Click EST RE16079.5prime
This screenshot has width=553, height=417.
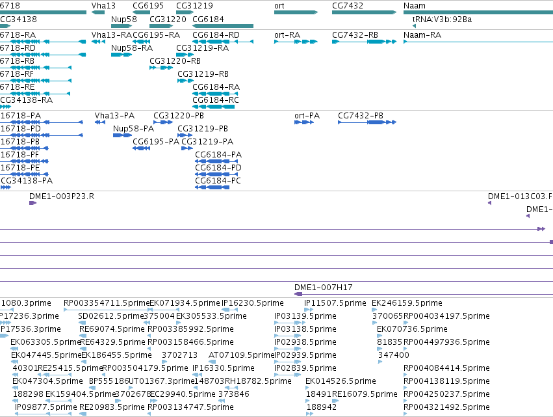pos(335,401)
